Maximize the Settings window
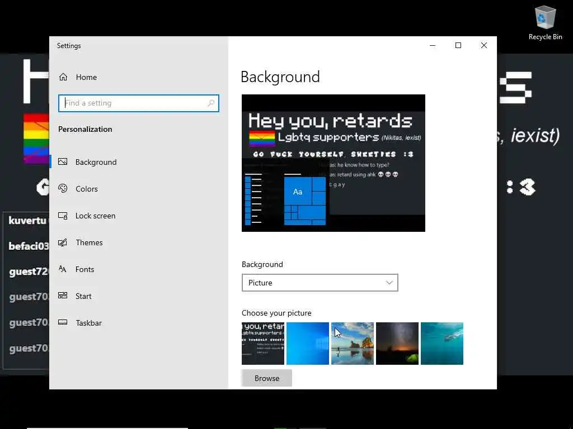573x429 pixels. (458, 45)
